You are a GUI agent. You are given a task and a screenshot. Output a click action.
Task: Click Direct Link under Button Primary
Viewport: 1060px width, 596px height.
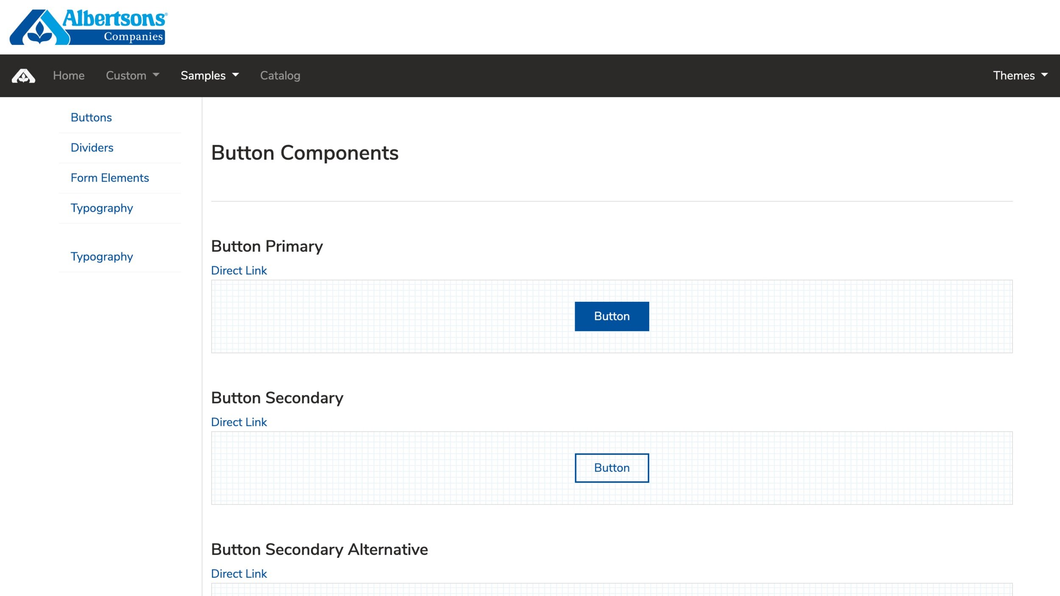click(x=239, y=270)
